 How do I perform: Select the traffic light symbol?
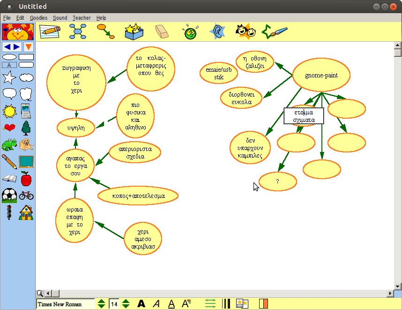(x=9, y=212)
